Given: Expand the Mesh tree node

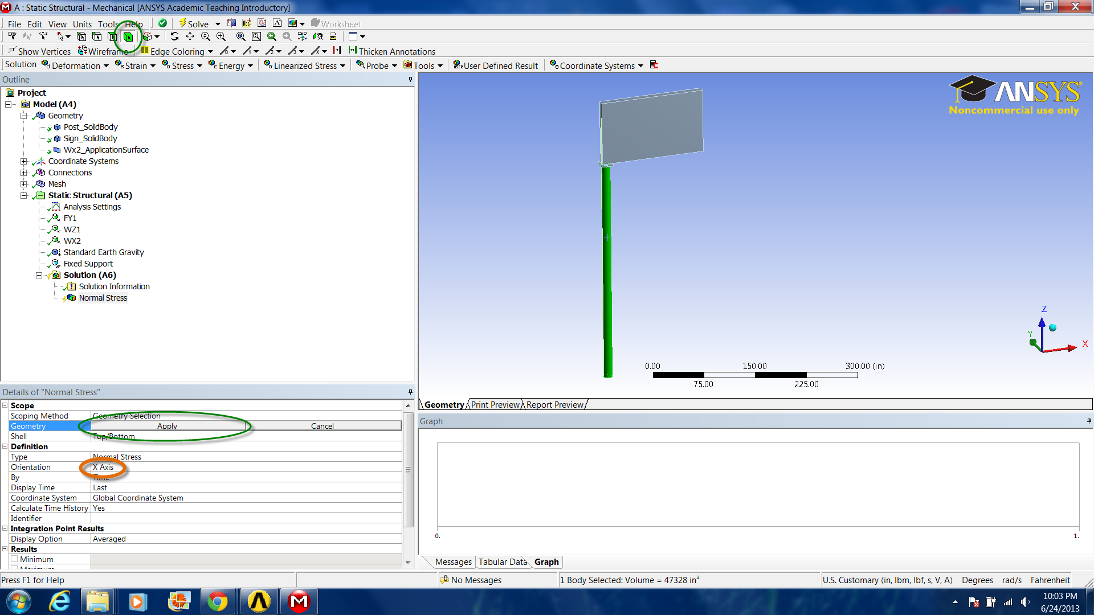Looking at the screenshot, I should 23,184.
